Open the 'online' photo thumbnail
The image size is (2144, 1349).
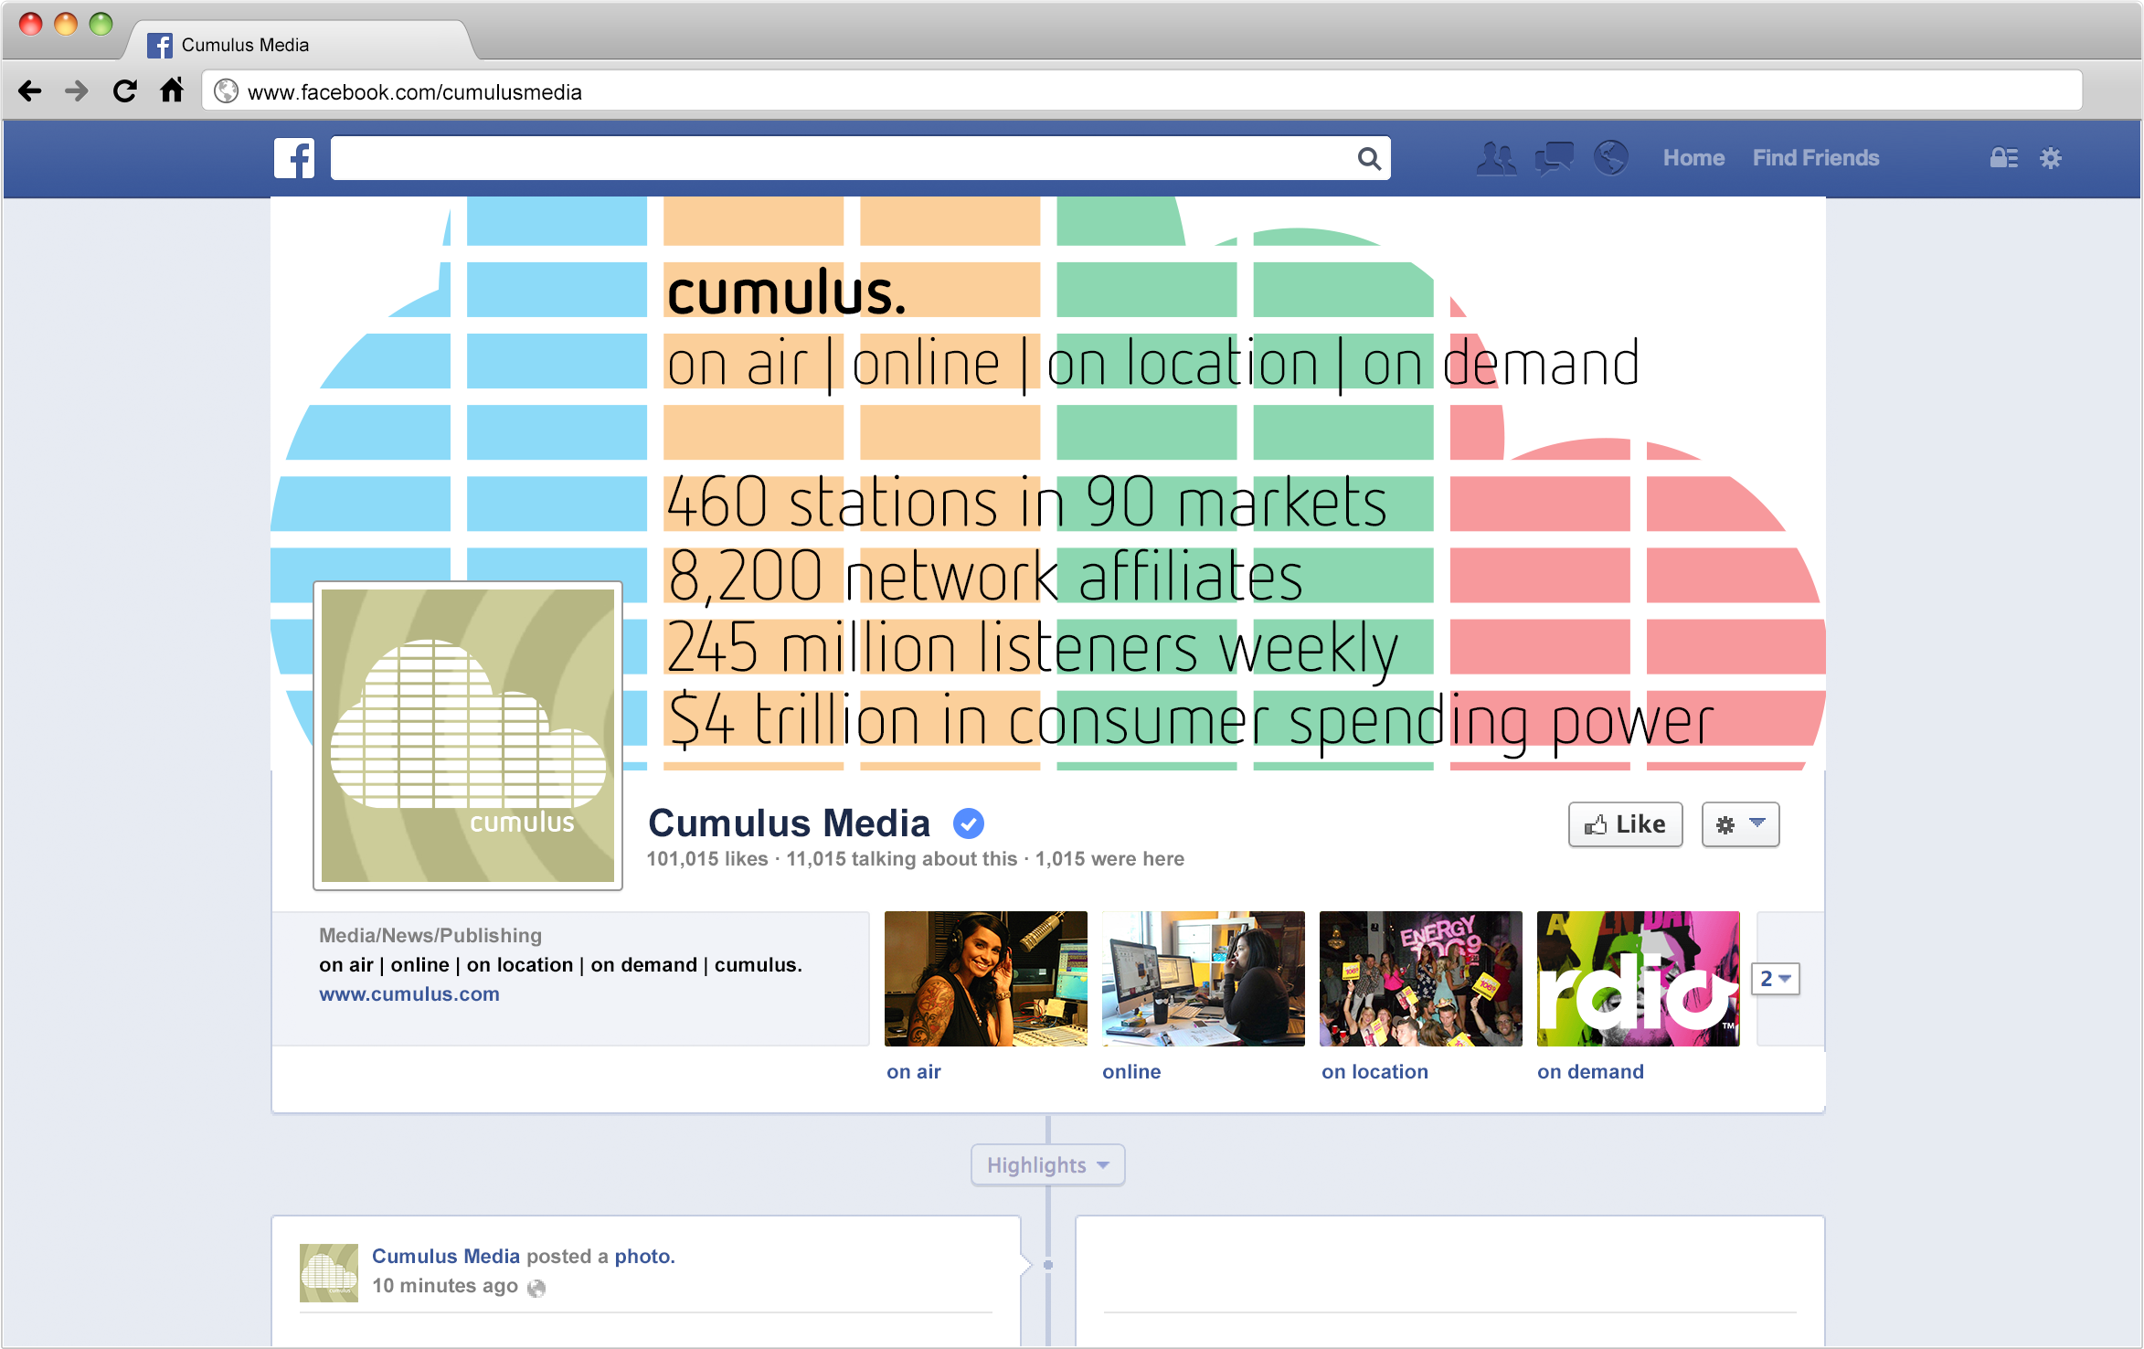(1204, 979)
